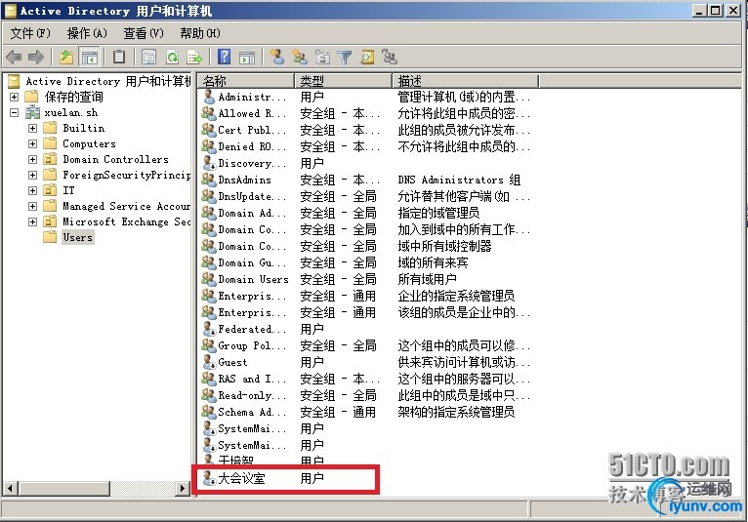748x522 pixels.
Task: Sort the list by the 描述 column header
Action: point(465,81)
